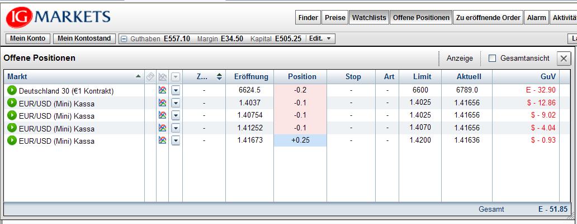Click the Mein Kontostand button

85,38
